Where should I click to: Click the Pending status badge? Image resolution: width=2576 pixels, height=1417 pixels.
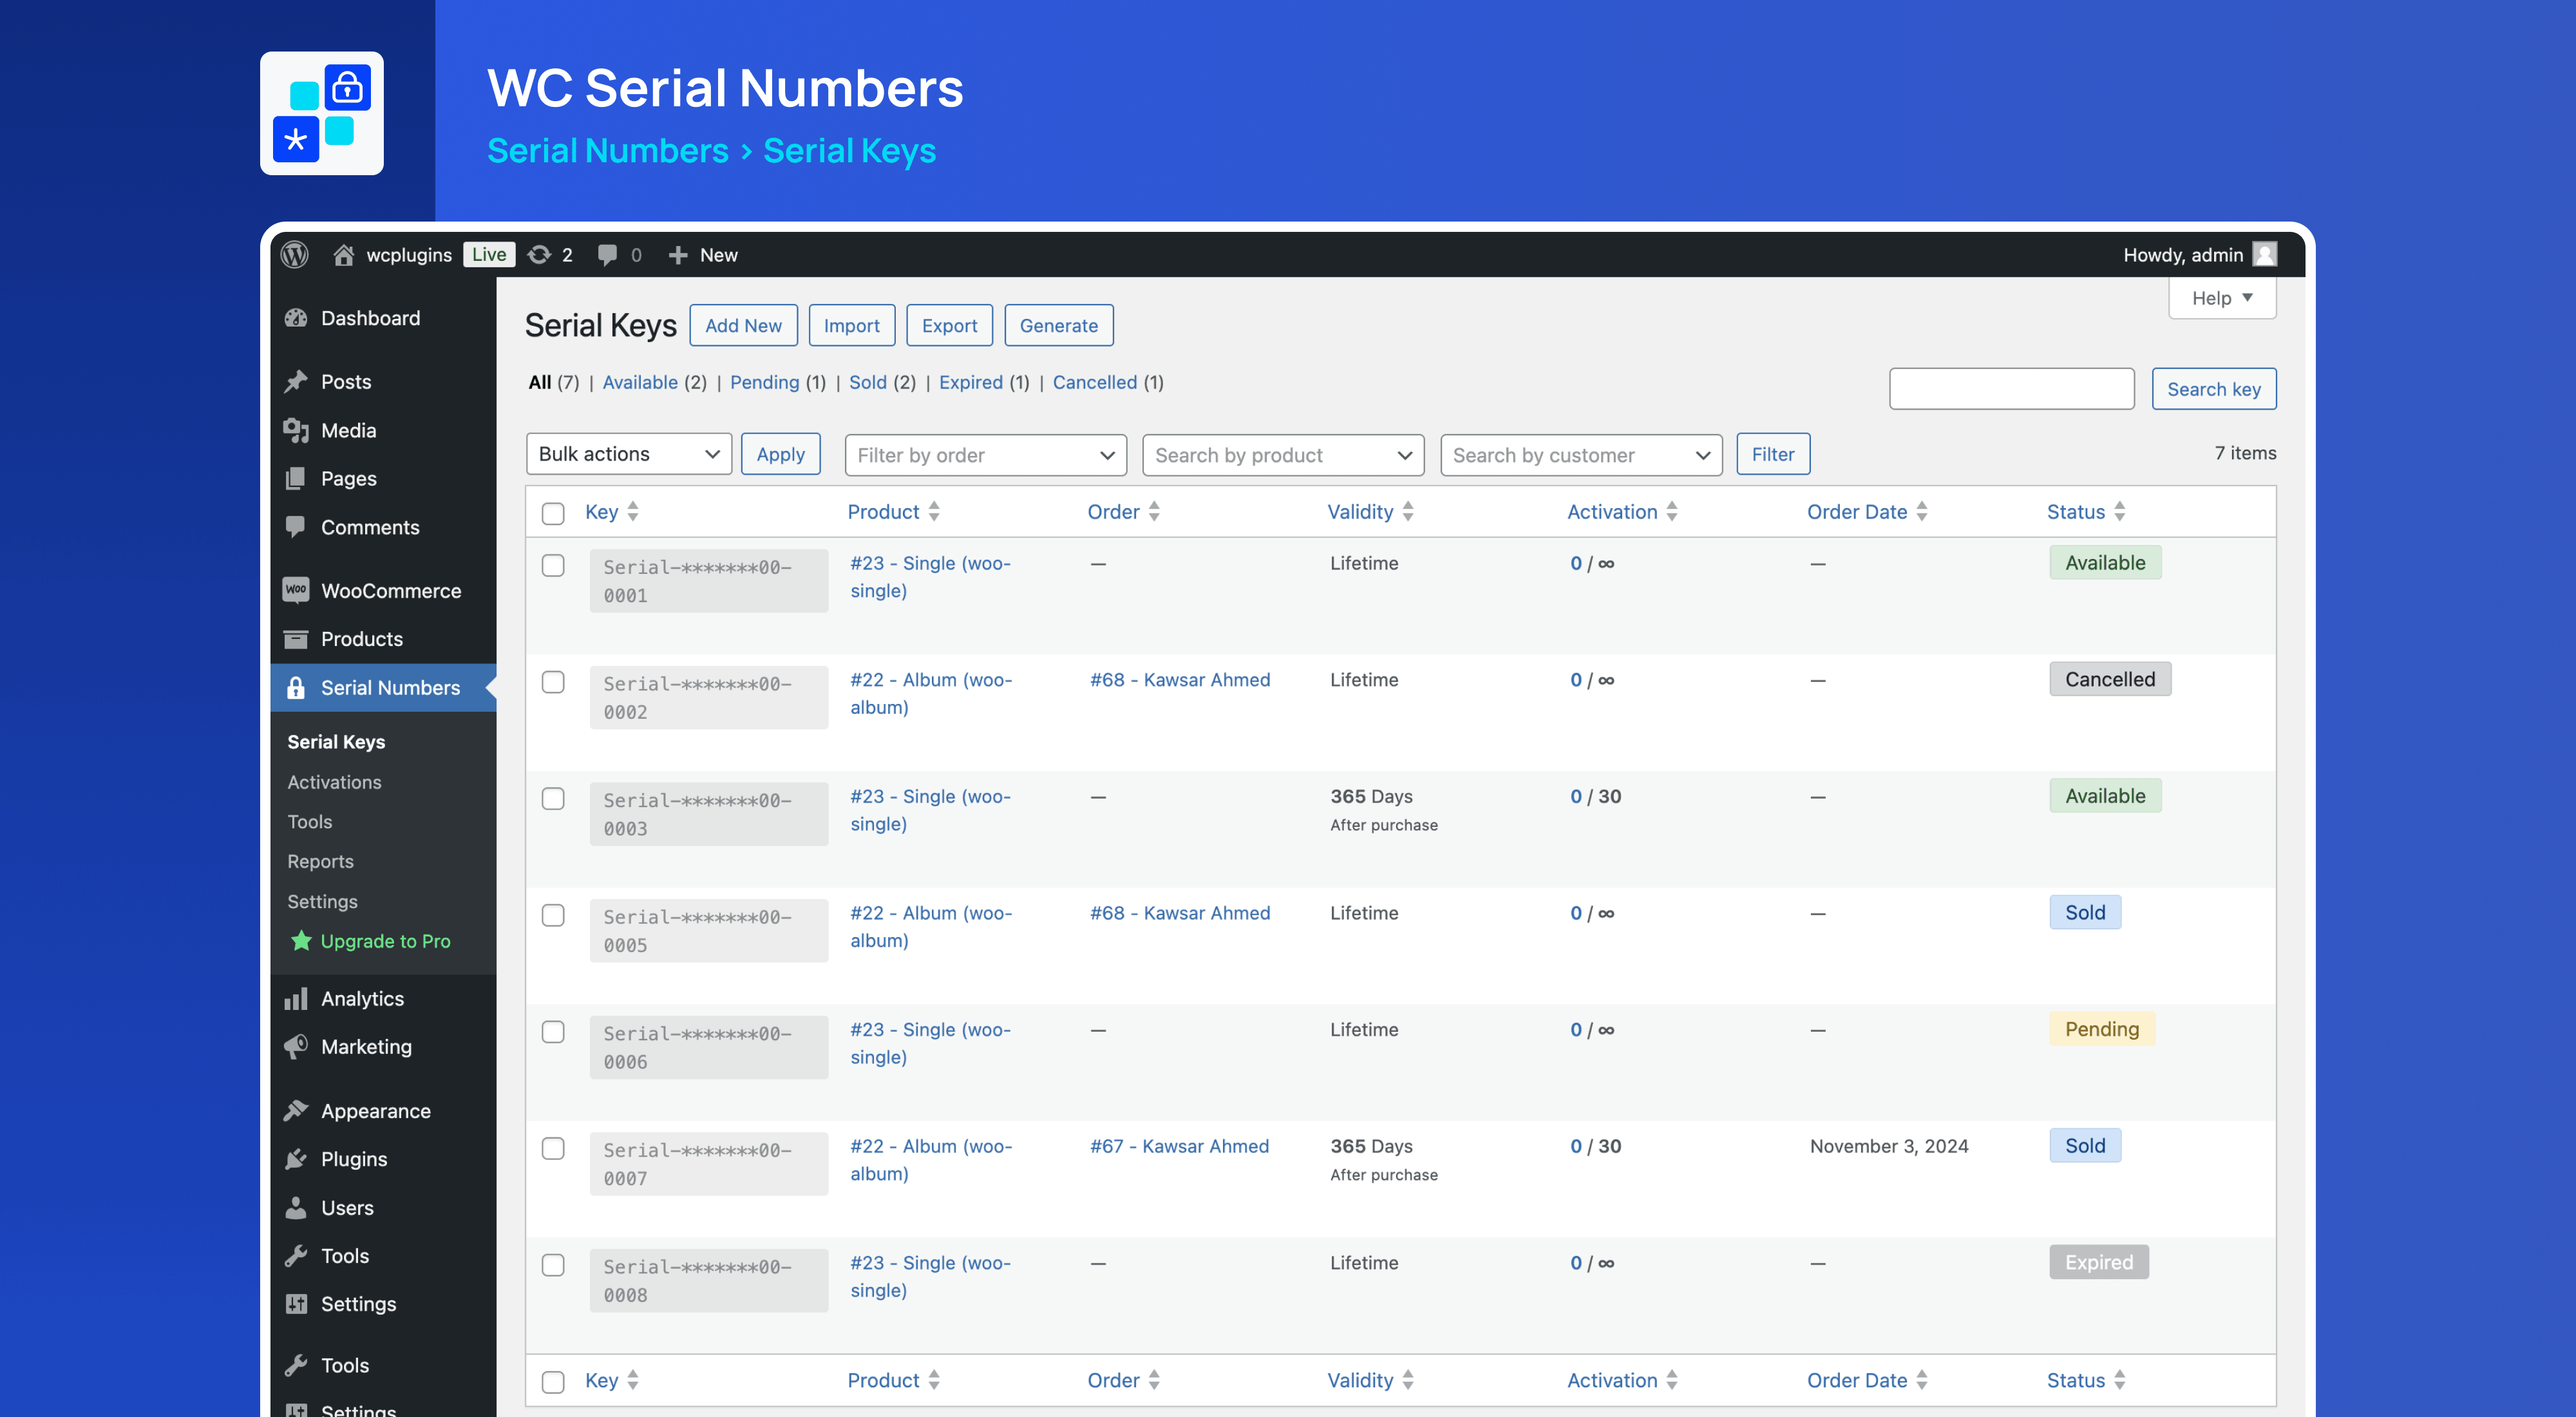click(2102, 1029)
